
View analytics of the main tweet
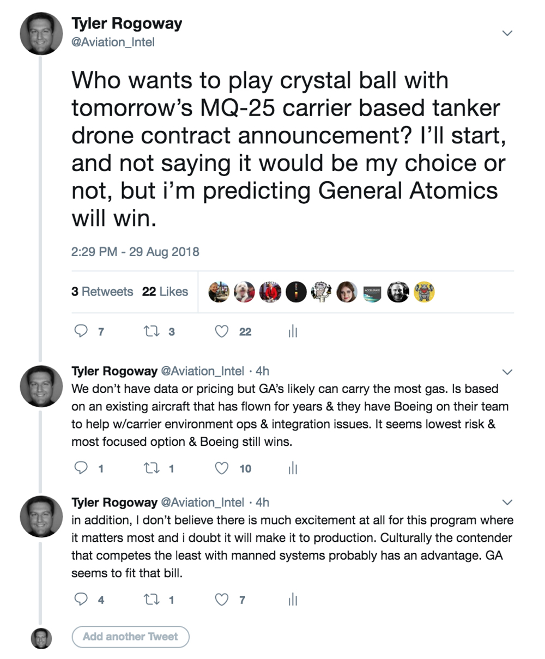click(x=293, y=331)
